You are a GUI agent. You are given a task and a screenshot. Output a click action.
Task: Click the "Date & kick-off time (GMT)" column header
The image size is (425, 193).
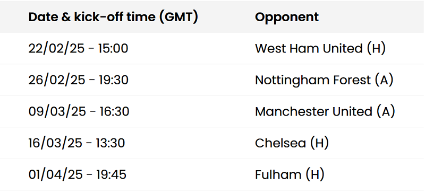[113, 17]
